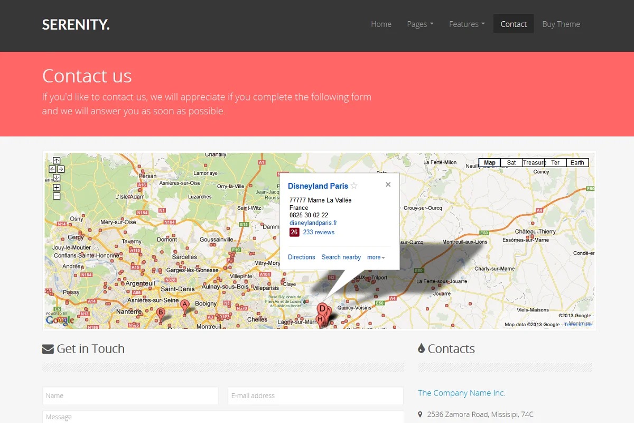Enable Ter terrain map view

(555, 163)
